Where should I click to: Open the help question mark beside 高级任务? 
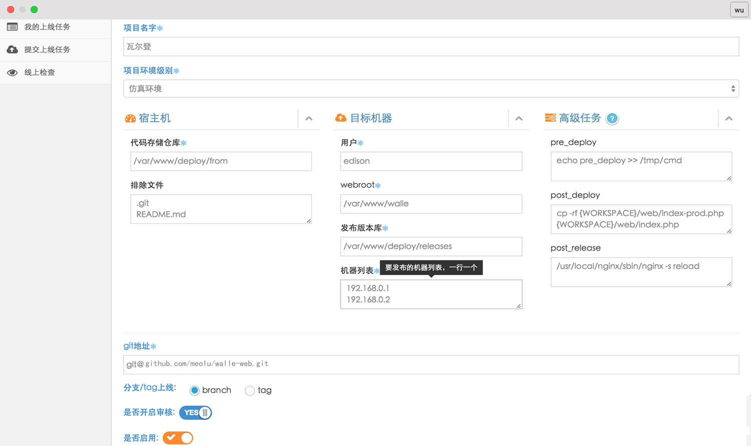[x=612, y=118]
